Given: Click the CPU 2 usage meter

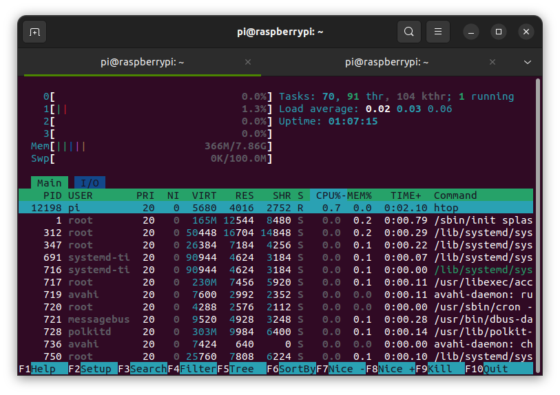Looking at the screenshot, I should coord(158,121).
